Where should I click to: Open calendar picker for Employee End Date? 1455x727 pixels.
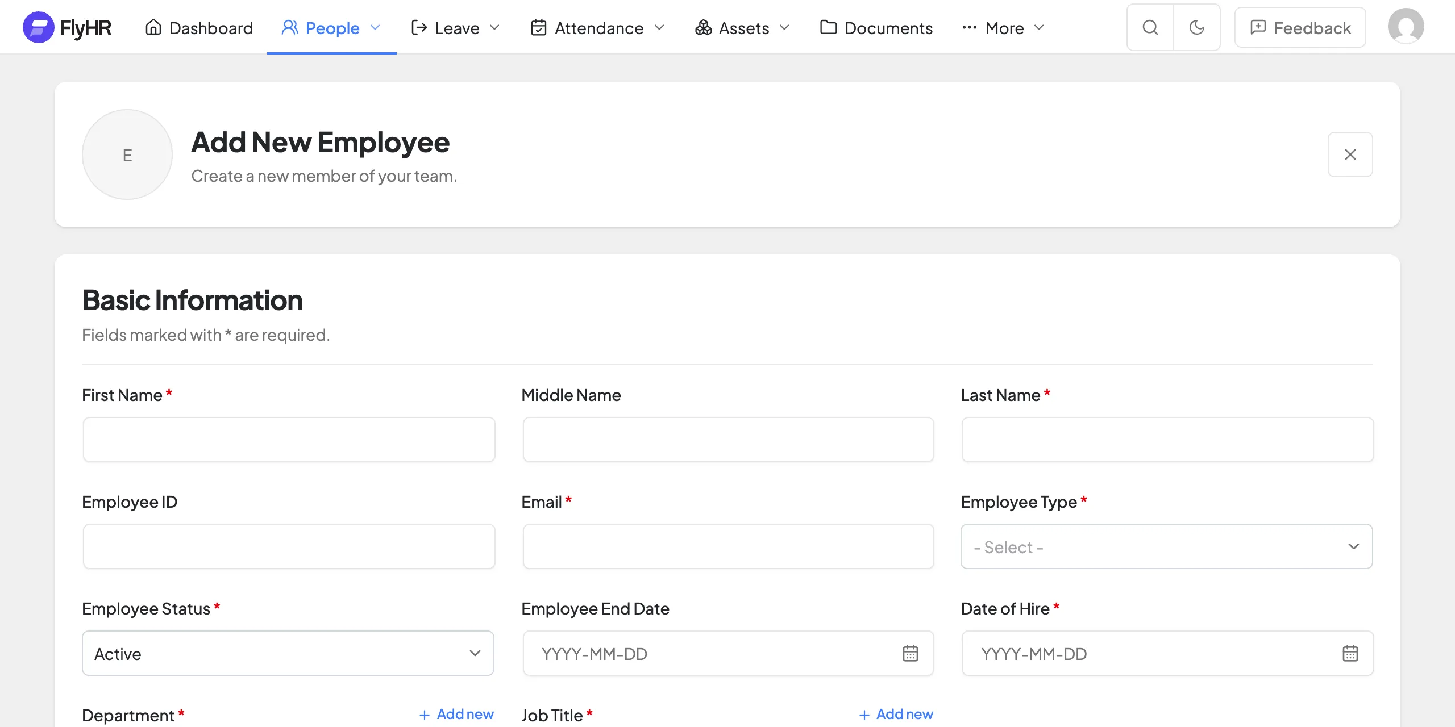click(911, 653)
